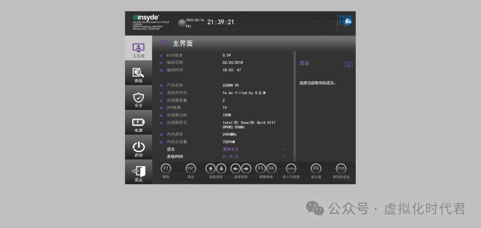Click the F1 help key icon
Screen dimensions: 481x228
166,168
